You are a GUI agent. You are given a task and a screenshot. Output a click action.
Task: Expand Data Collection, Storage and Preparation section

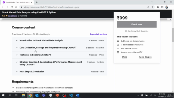click(x=60, y=48)
